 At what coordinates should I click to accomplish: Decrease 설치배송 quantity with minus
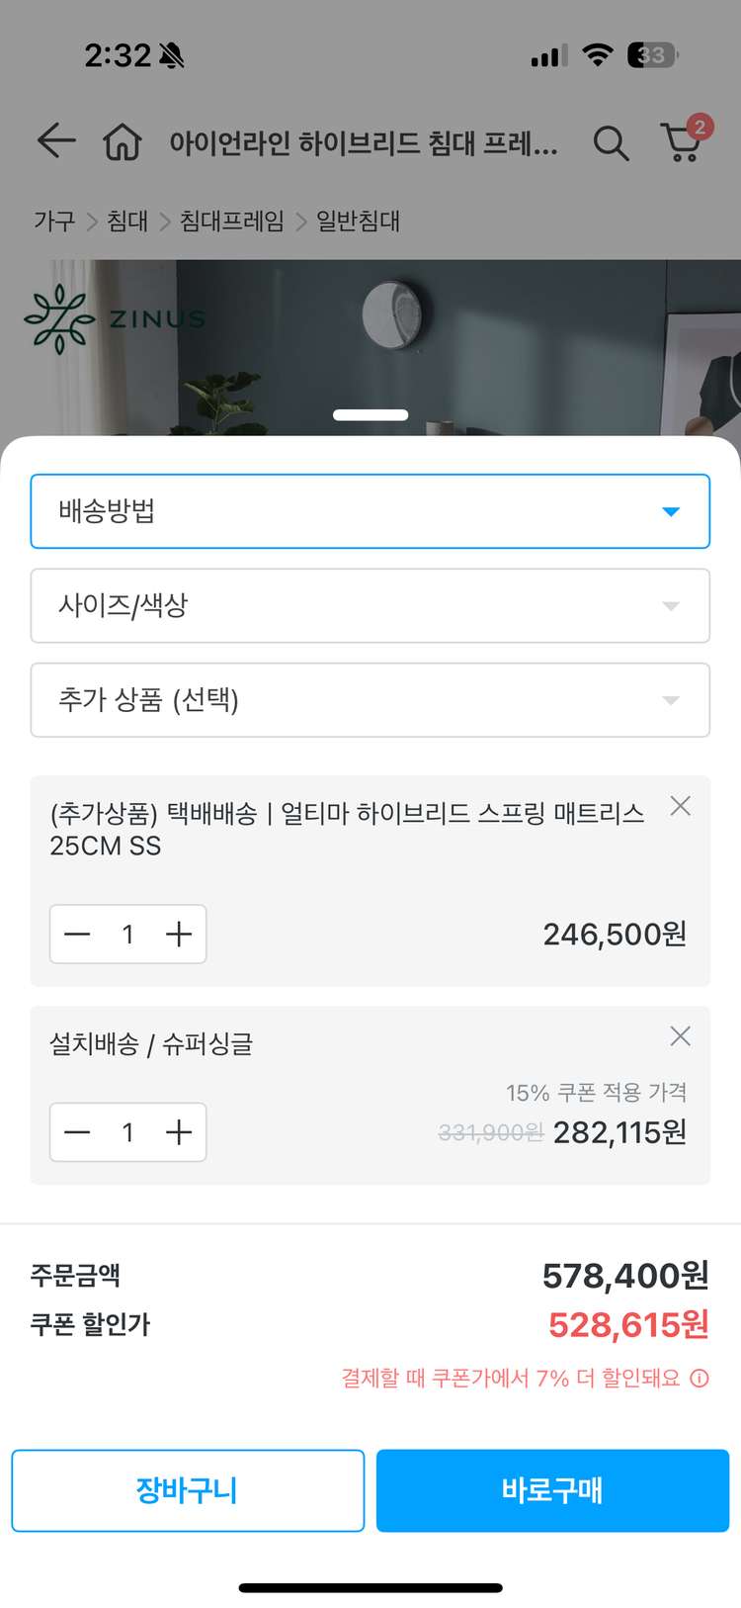pos(77,1132)
